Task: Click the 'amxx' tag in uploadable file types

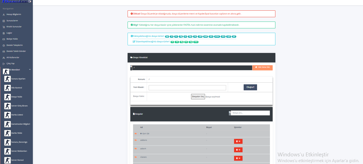Action: 217,36
